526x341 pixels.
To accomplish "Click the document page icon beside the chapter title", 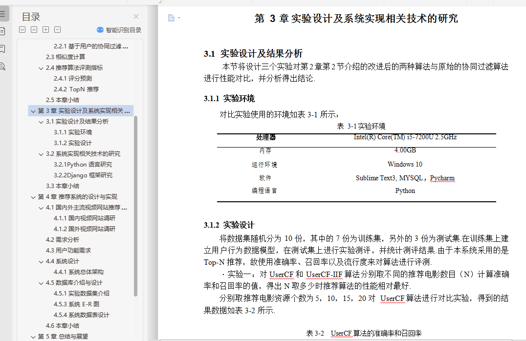I will tap(171, 18).
